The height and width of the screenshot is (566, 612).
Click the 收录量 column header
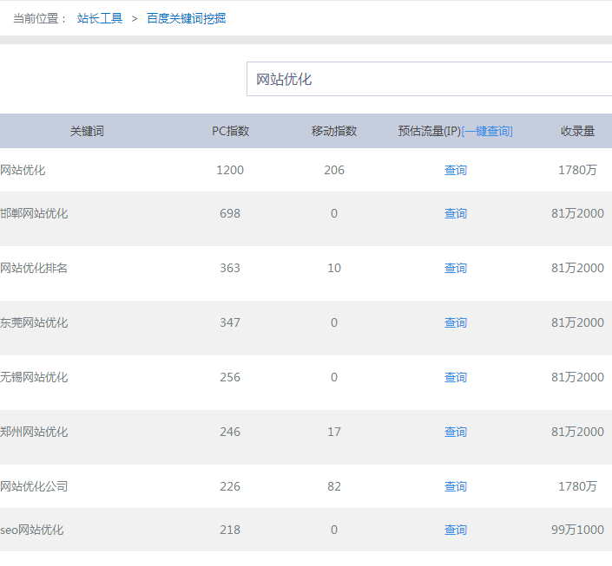click(577, 132)
